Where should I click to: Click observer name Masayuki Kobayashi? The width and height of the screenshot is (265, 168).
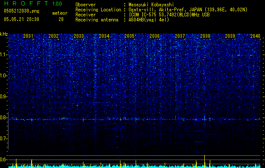[x=151, y=5]
